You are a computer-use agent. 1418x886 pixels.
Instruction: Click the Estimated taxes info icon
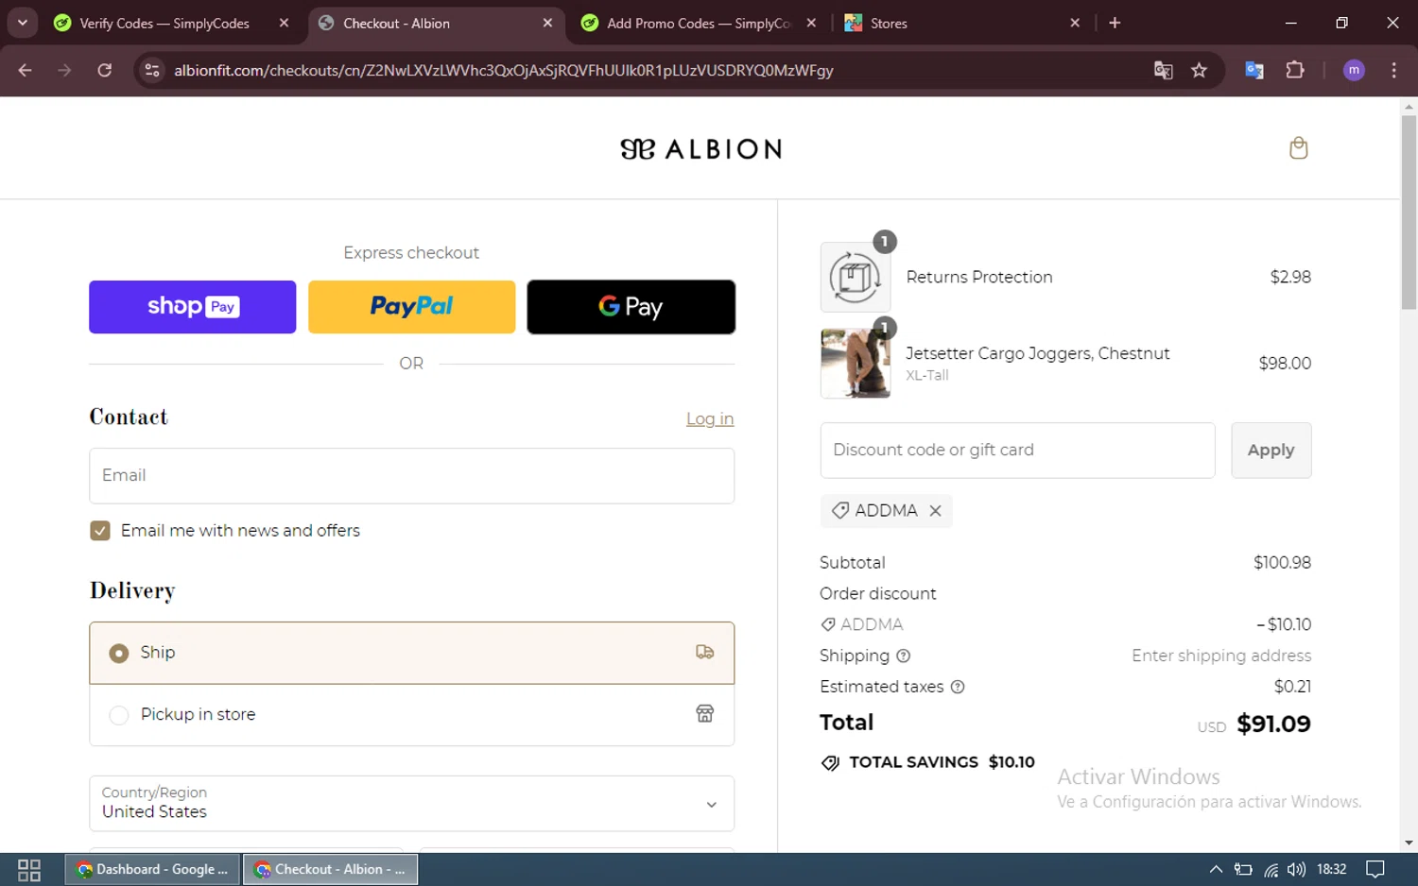tap(958, 687)
